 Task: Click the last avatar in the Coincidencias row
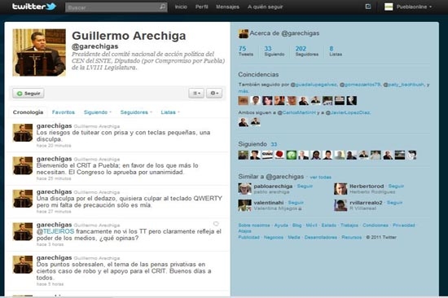click(351, 101)
